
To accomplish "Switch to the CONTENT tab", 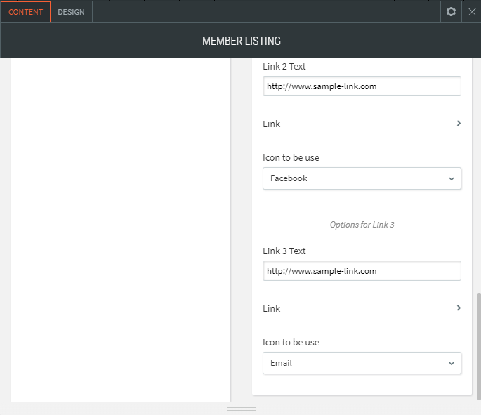I will click(x=26, y=12).
